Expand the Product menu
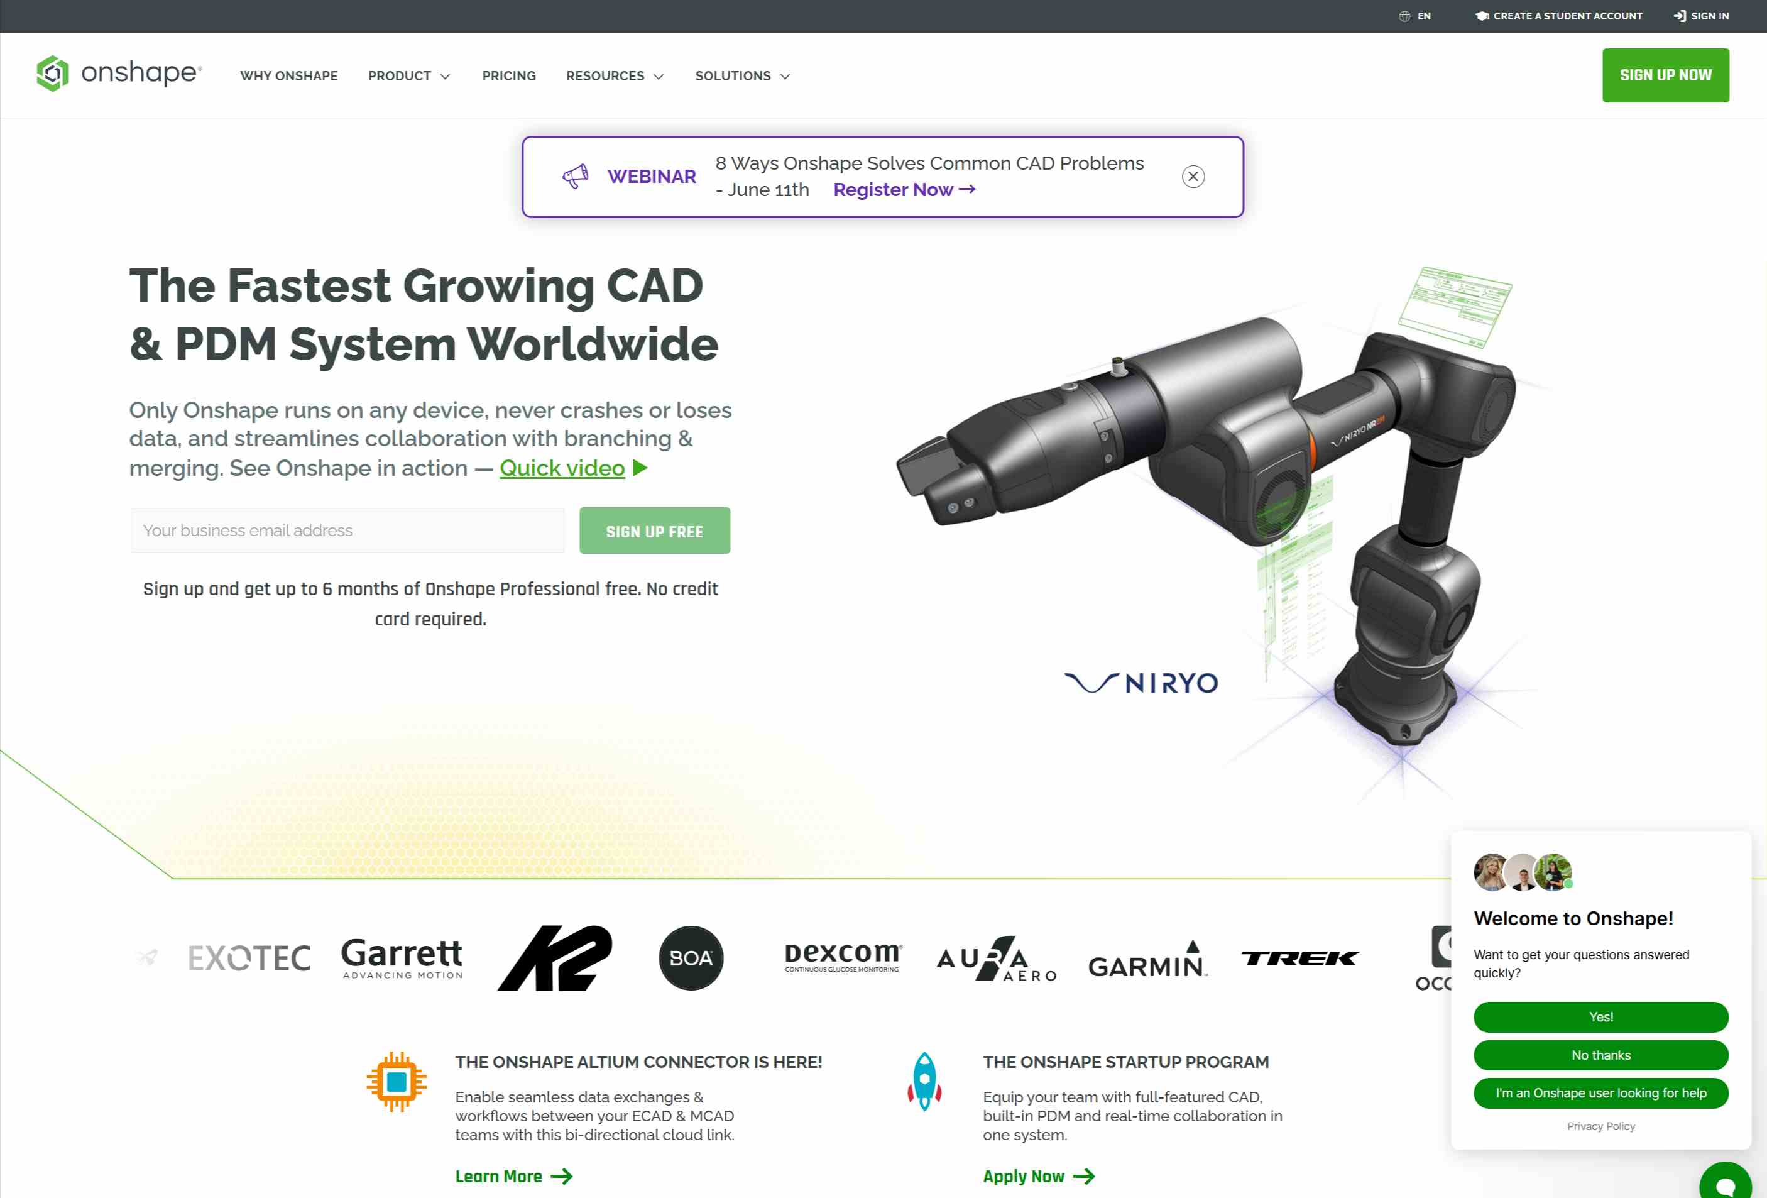 tap(410, 76)
